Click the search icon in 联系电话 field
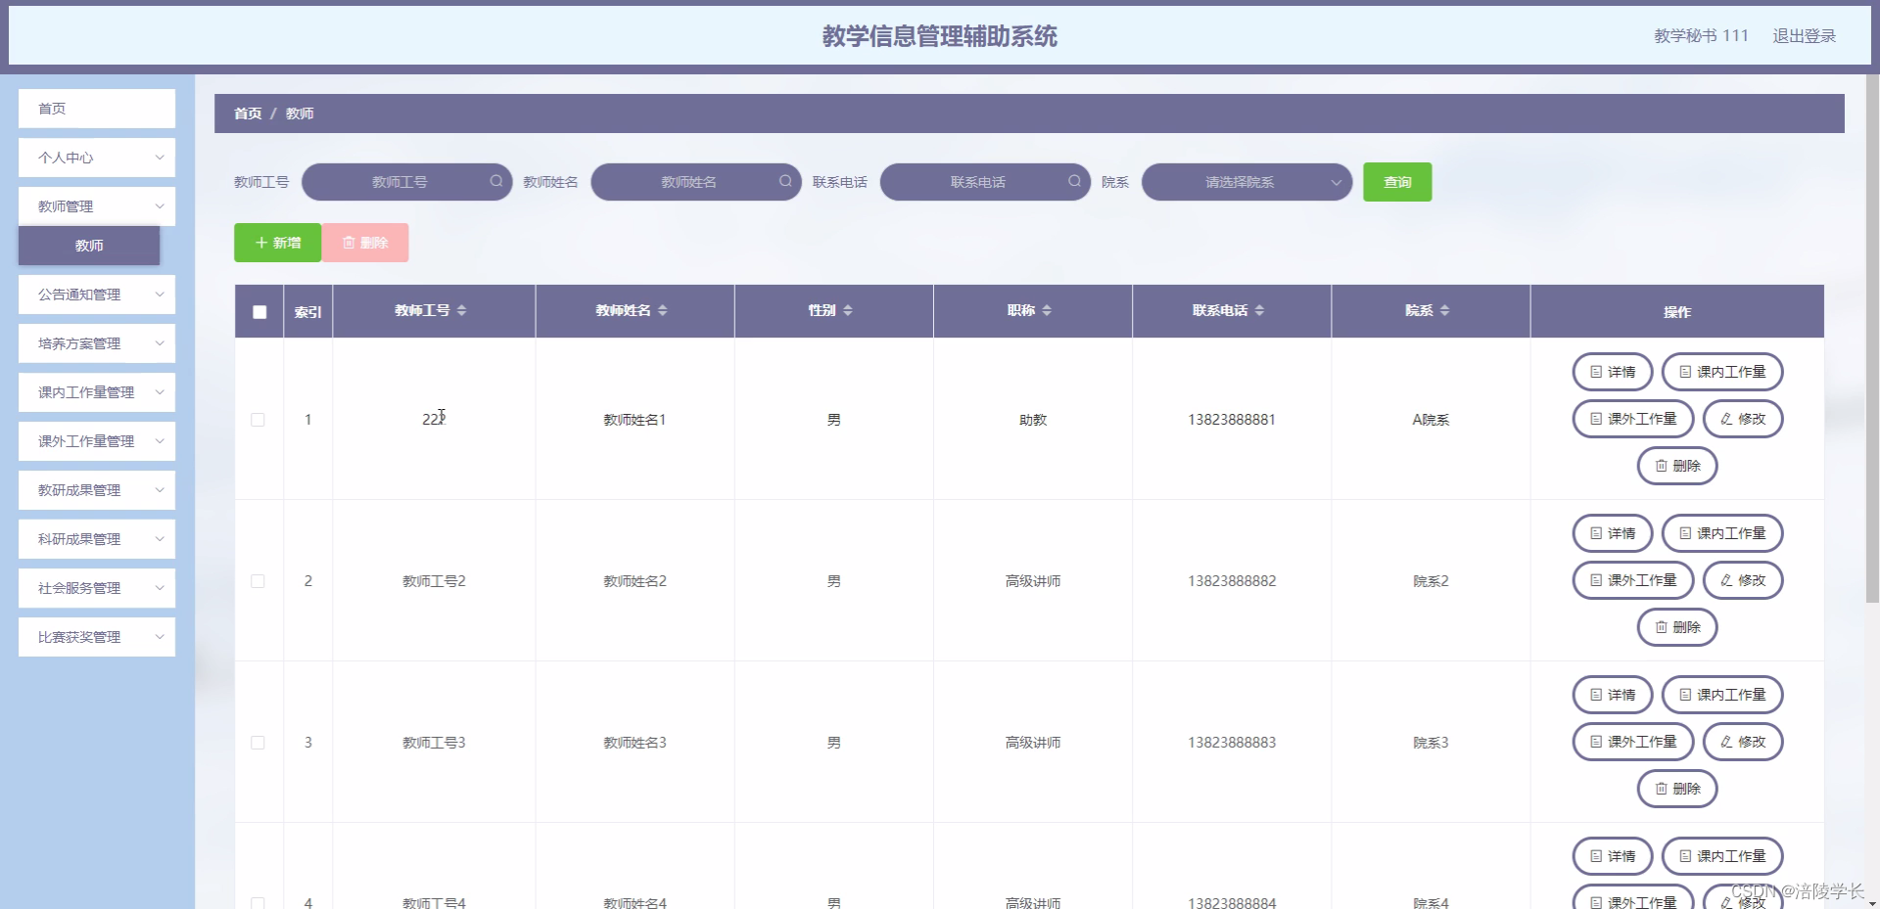Screen dimensions: 1880x909 [x=1073, y=181]
